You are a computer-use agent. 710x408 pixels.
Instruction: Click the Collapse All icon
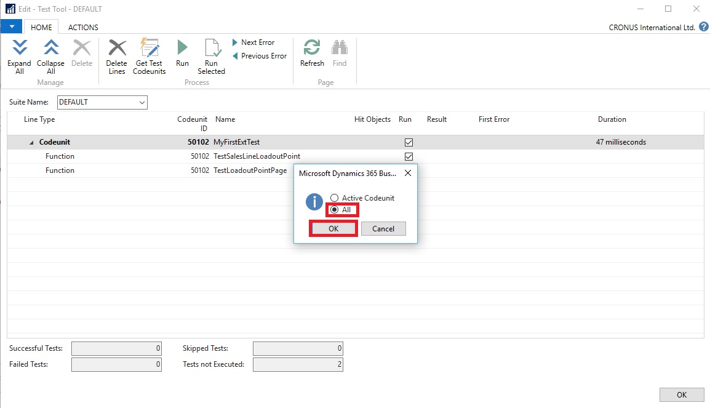coord(50,49)
